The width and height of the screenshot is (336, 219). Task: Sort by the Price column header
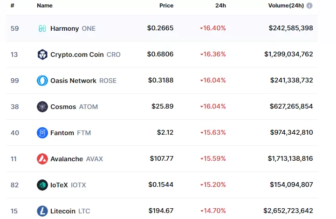pyautogui.click(x=166, y=6)
